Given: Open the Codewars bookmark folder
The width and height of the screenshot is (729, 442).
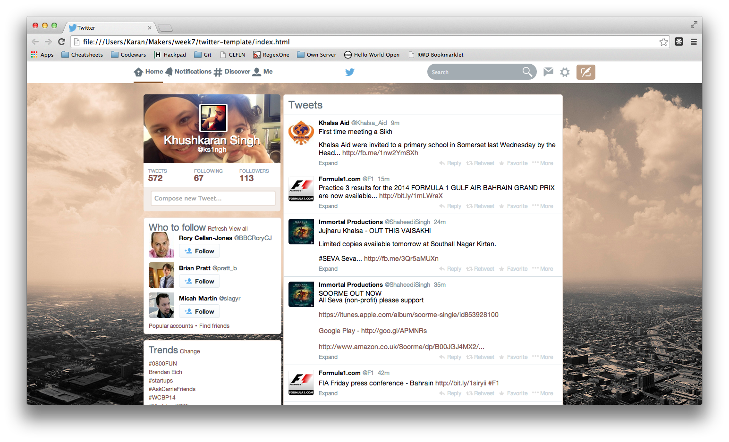Looking at the screenshot, I should [128, 55].
